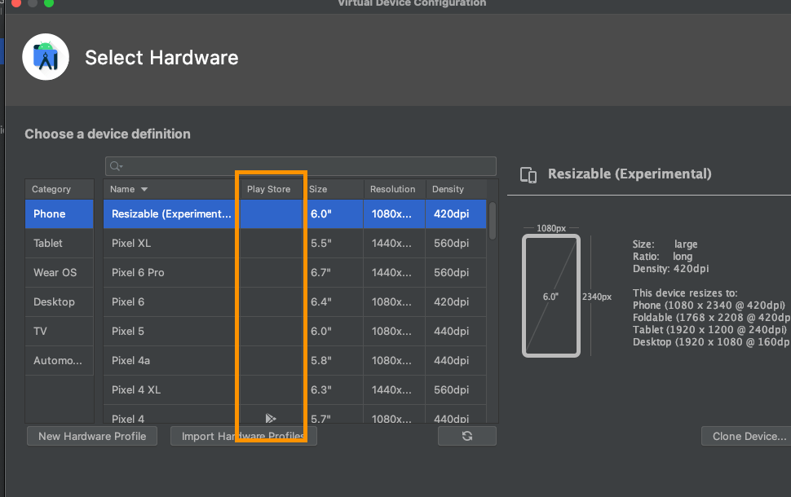This screenshot has width=791, height=497.
Task: Click the 420dpi density cell for Pixel 6
Action: tap(456, 301)
